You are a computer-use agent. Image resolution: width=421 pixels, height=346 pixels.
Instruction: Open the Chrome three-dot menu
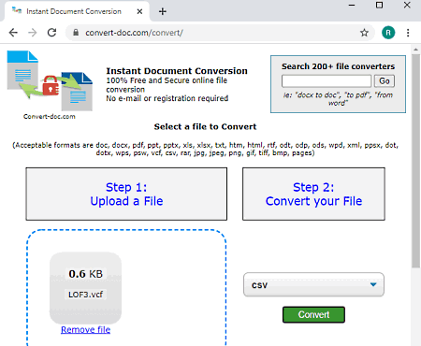(408, 33)
